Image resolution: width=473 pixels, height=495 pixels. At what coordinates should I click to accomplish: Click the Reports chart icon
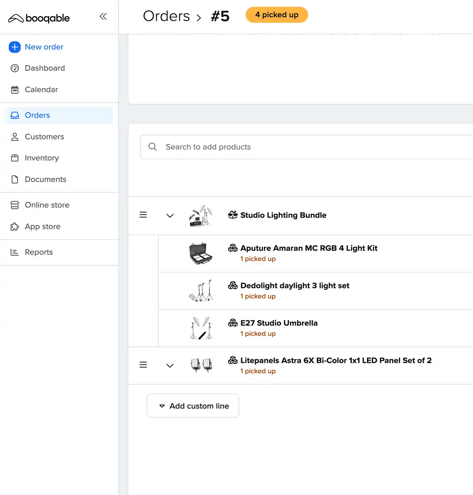(15, 252)
